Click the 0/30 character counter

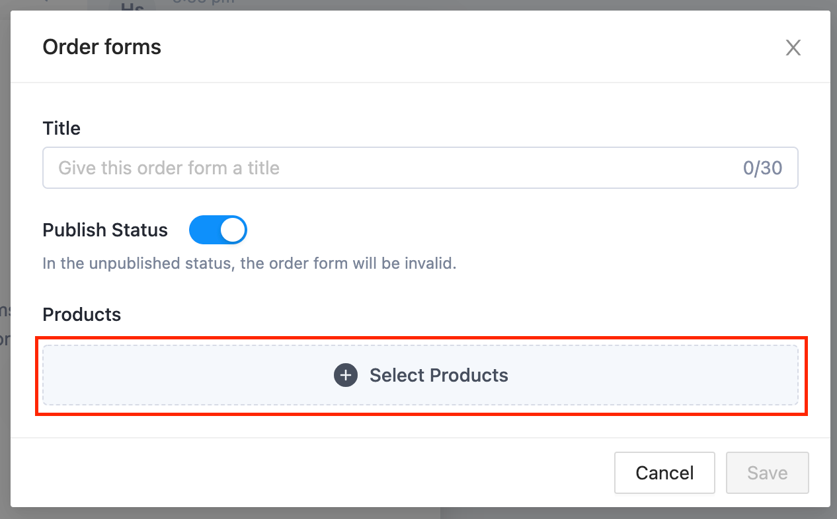(x=763, y=168)
